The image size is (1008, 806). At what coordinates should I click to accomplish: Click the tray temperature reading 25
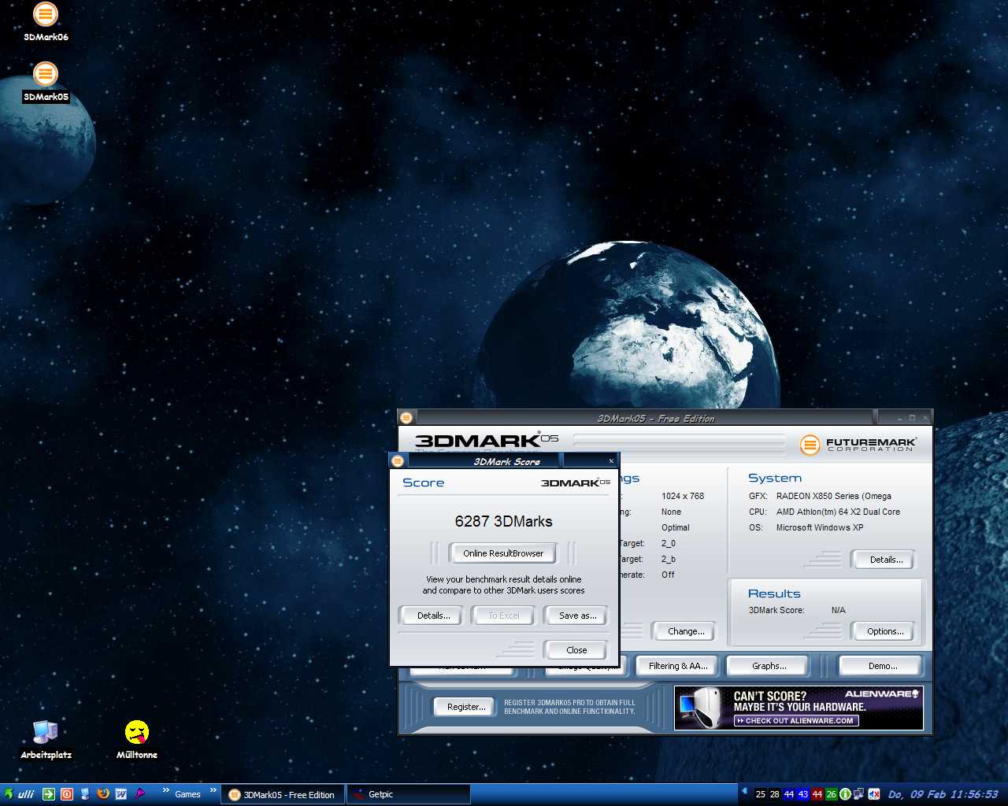point(761,794)
